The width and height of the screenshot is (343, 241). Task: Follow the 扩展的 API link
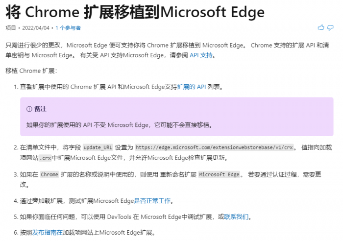(192, 87)
